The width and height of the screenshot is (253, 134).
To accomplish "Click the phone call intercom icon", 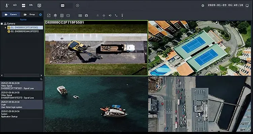I will pyautogui.click(x=116, y=15).
